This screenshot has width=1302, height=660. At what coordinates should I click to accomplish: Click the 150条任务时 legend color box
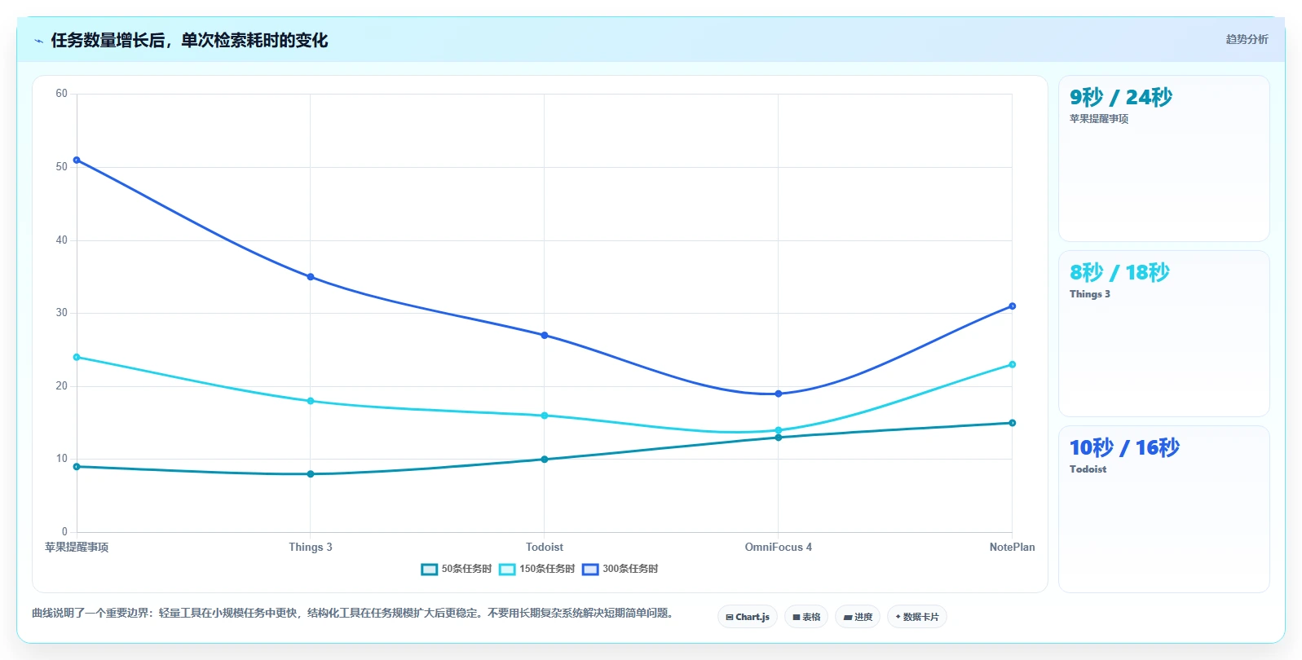[507, 569]
